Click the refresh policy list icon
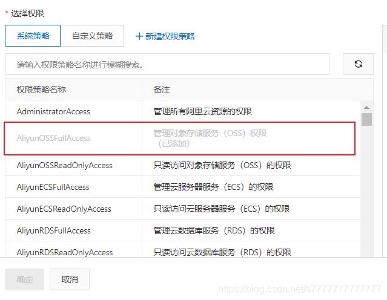 point(358,64)
